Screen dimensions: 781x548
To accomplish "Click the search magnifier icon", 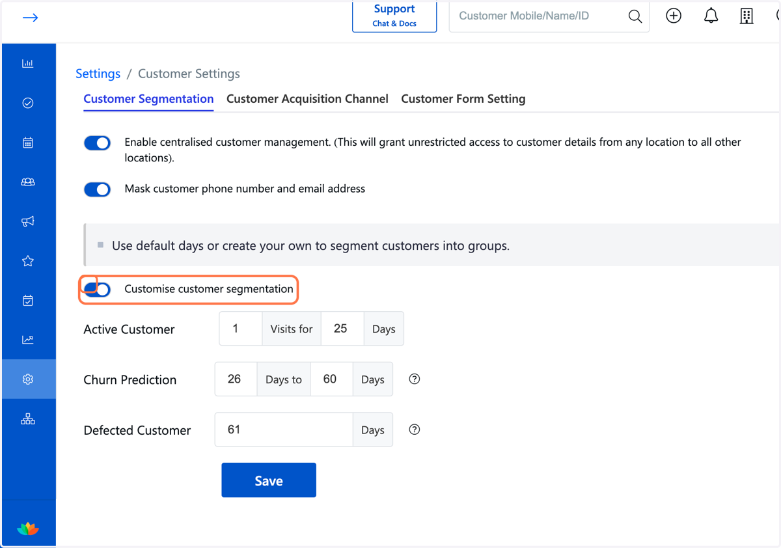I will click(x=635, y=16).
